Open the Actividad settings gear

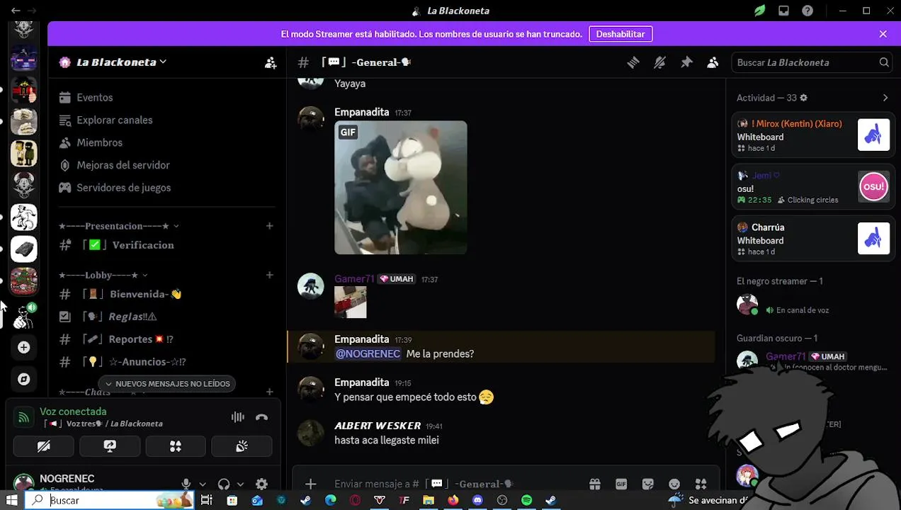[803, 98]
